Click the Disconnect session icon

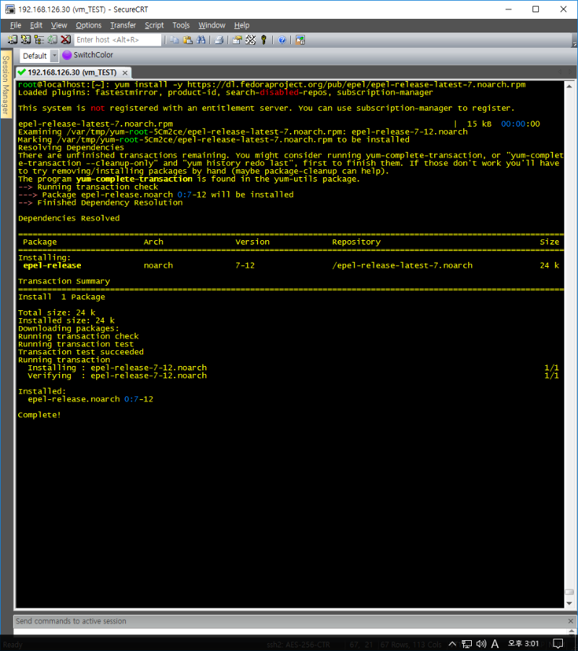coord(65,40)
